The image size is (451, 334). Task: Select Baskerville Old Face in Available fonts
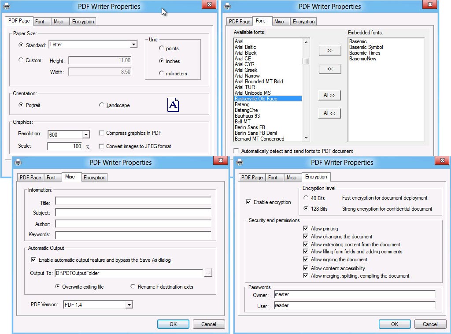(268, 99)
